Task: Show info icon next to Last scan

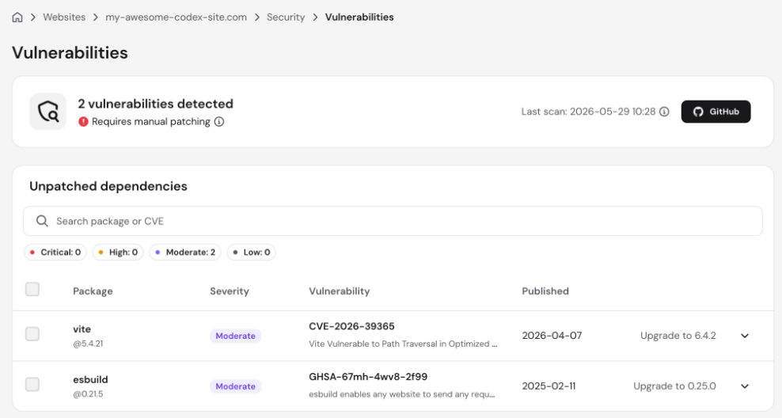Action: (664, 112)
